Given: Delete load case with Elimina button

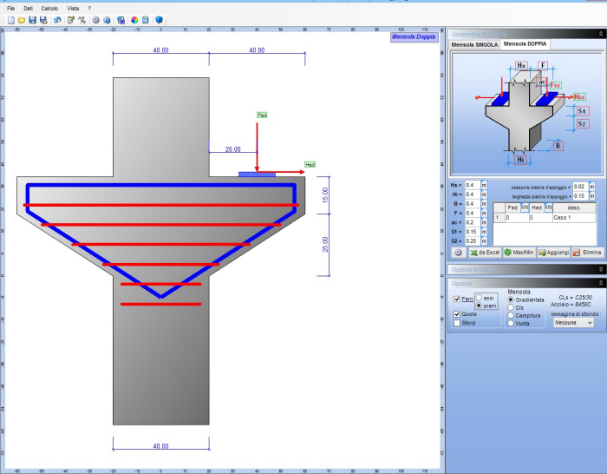Looking at the screenshot, I should pyautogui.click(x=587, y=253).
